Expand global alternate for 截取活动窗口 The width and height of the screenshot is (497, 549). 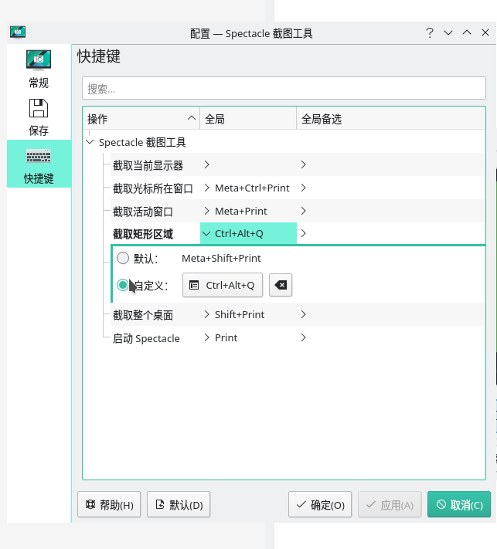304,211
